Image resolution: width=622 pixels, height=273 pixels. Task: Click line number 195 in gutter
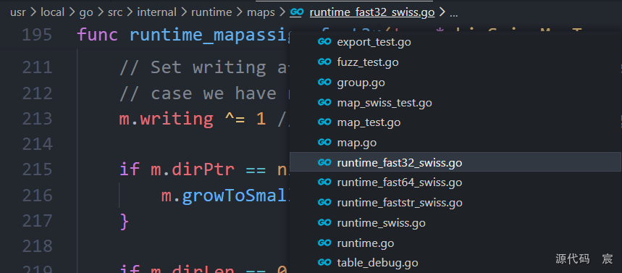[x=37, y=35]
